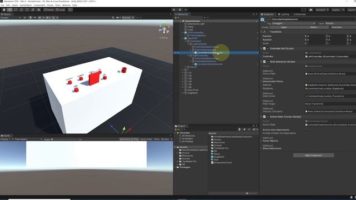Select the Move tool in the toolbar
Viewport: 356px width, 200px height.
coord(10,10)
